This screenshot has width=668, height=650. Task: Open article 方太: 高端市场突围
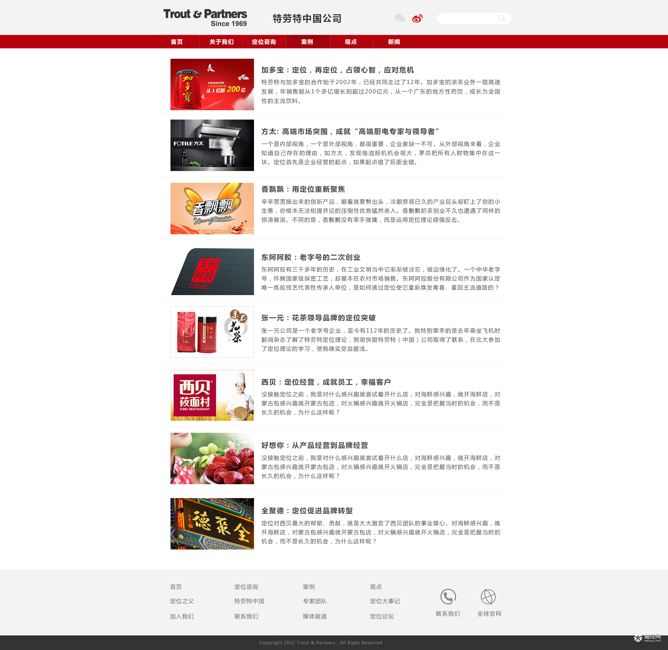(350, 131)
